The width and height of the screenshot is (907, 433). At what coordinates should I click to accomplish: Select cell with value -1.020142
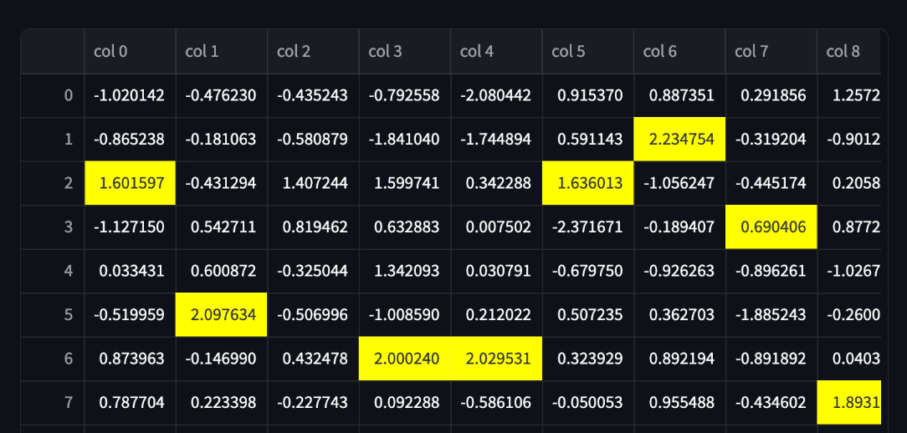tap(131, 95)
